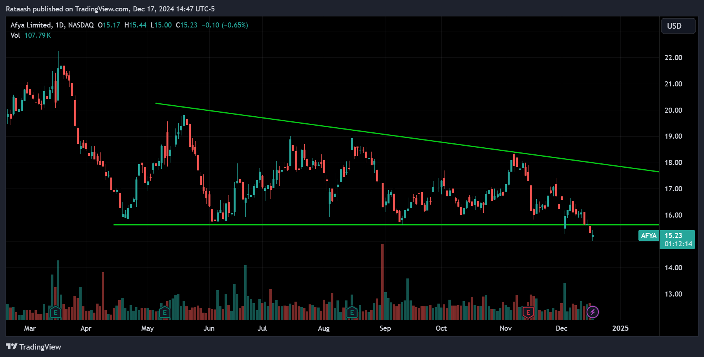This screenshot has width=704, height=357.
Task: Click the Nov label on time axis
Action: coord(505,328)
